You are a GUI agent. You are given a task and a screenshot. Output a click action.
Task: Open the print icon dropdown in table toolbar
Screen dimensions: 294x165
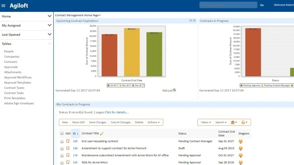[x=245, y=122]
